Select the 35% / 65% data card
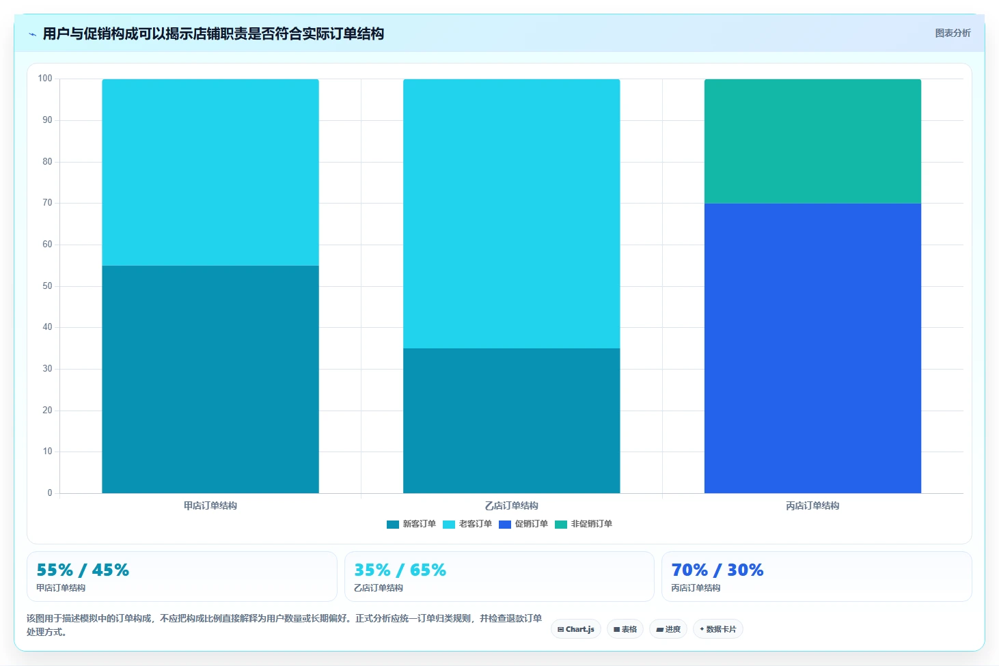The width and height of the screenshot is (999, 666). [499, 577]
